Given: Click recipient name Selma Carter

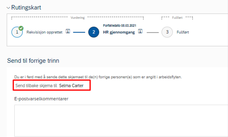Looking at the screenshot, I should pyautogui.click(x=71, y=86).
